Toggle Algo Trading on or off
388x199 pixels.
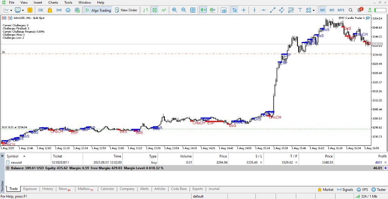[98, 10]
